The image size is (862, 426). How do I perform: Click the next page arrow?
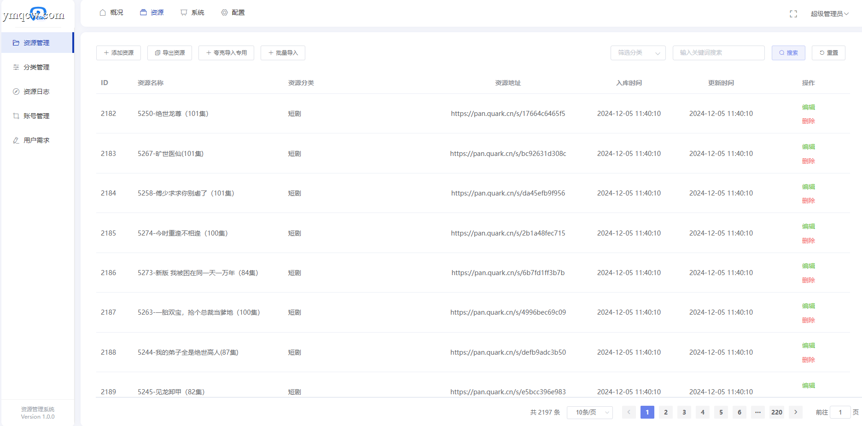[x=795, y=412]
